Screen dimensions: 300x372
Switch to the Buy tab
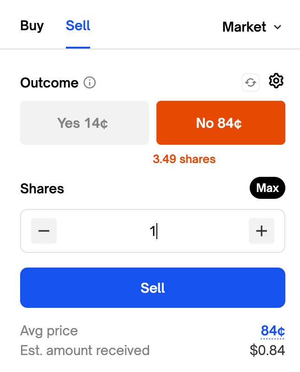coord(32,26)
